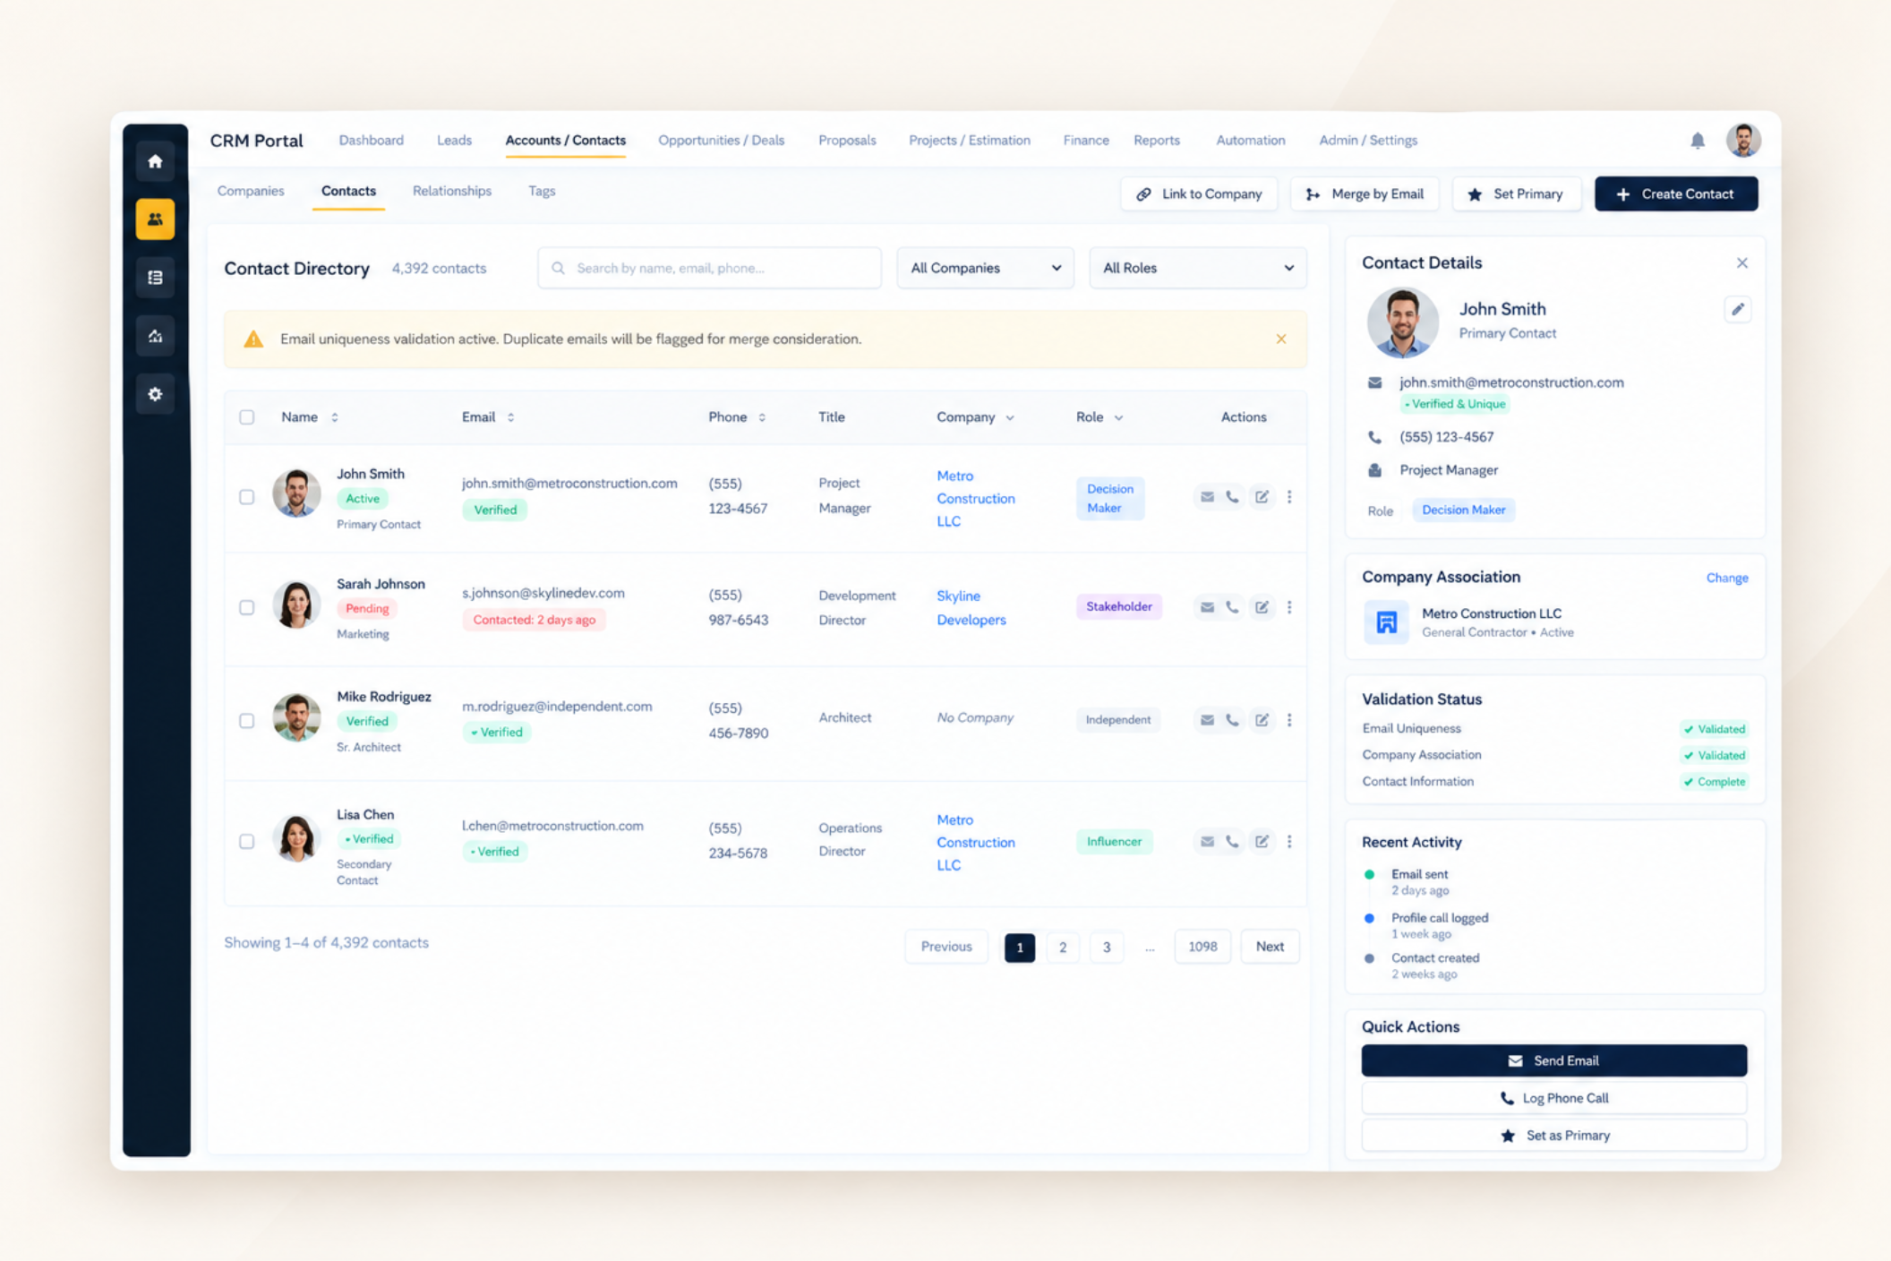Open the Tags sub-tab
Viewport: 1891px width, 1261px height.
point(542,191)
